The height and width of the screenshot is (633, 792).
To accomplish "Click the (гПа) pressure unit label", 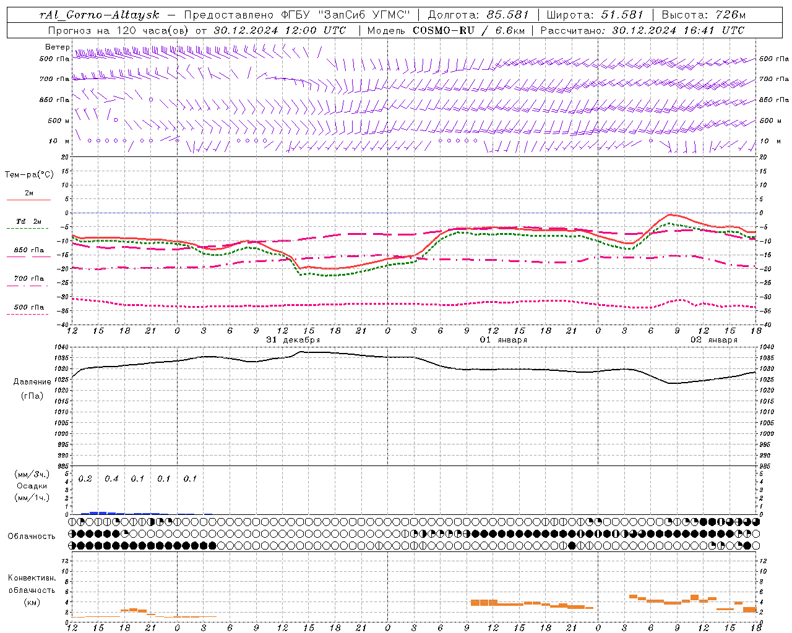I will [32, 396].
